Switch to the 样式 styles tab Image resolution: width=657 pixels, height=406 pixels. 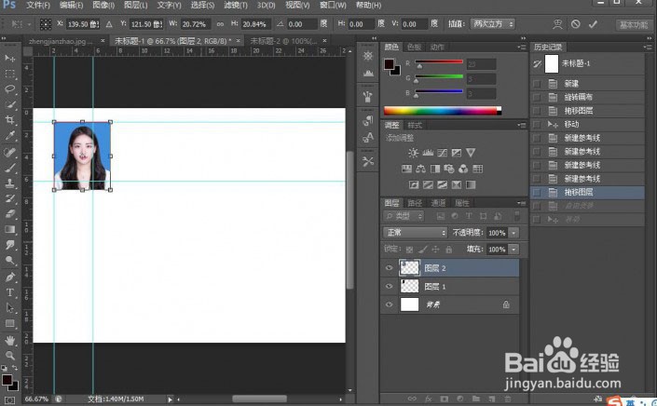tap(415, 125)
